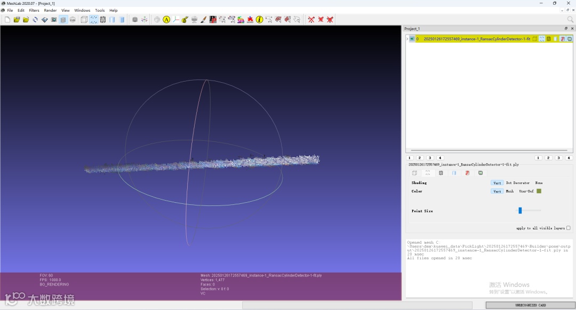576x310 pixels.
Task: Switch to green edge decorators options tab
Action: tap(481, 173)
